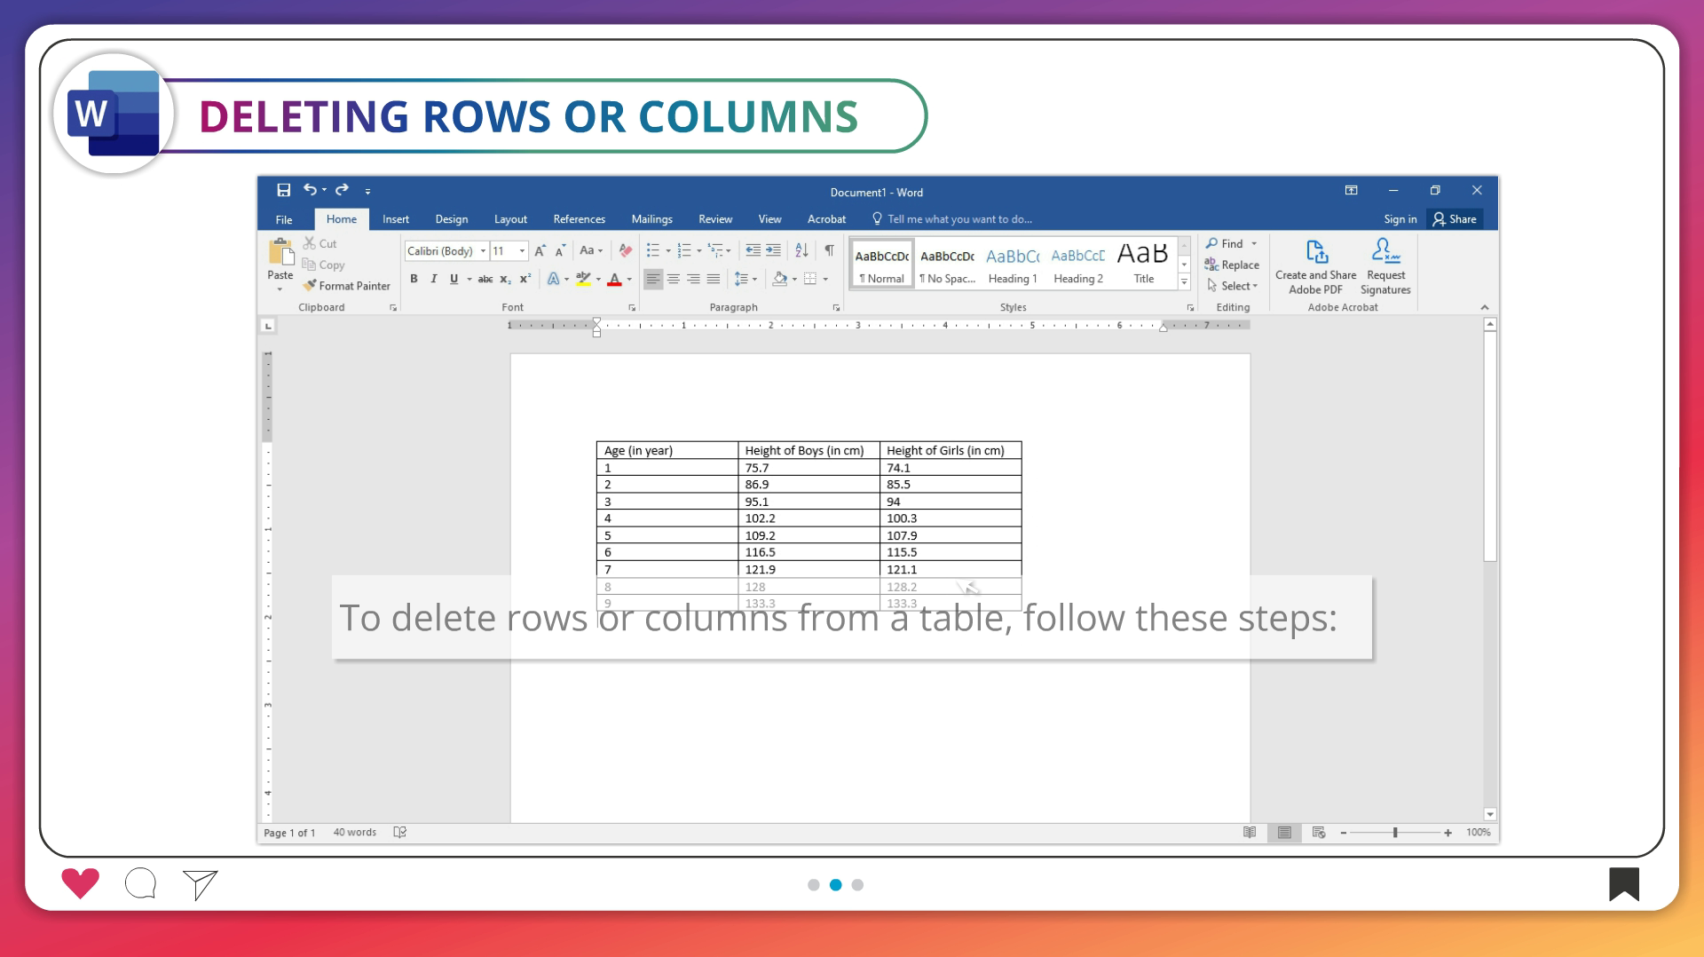Open the font name dropdown
The height and width of the screenshot is (957, 1704).
tap(483, 251)
